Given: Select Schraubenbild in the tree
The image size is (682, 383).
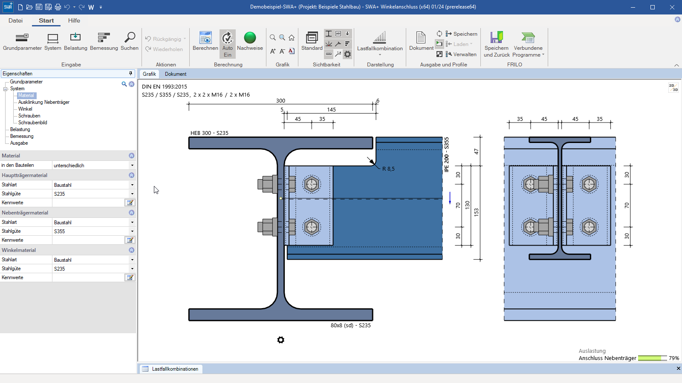Looking at the screenshot, I should tap(33, 123).
